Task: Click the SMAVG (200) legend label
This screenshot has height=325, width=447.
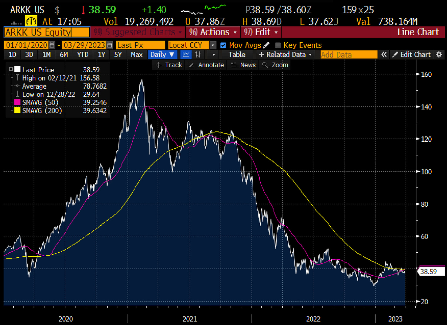Action: 42,110
